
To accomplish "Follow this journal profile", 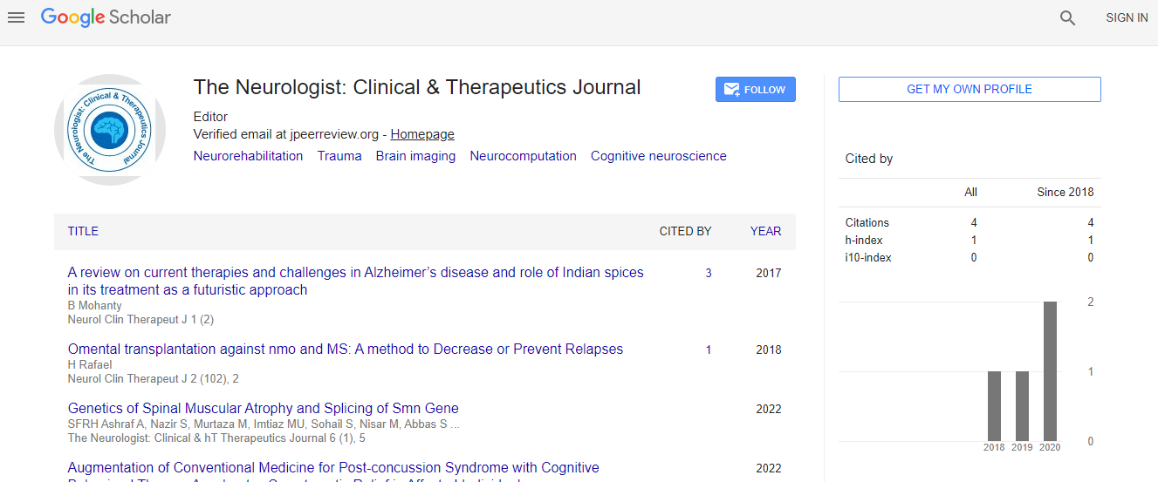I will [x=755, y=90].
